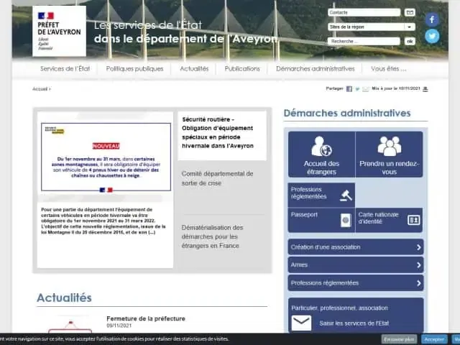460x345 pixels.
Task: Share page via small Twitter icon
Action: pos(357,89)
